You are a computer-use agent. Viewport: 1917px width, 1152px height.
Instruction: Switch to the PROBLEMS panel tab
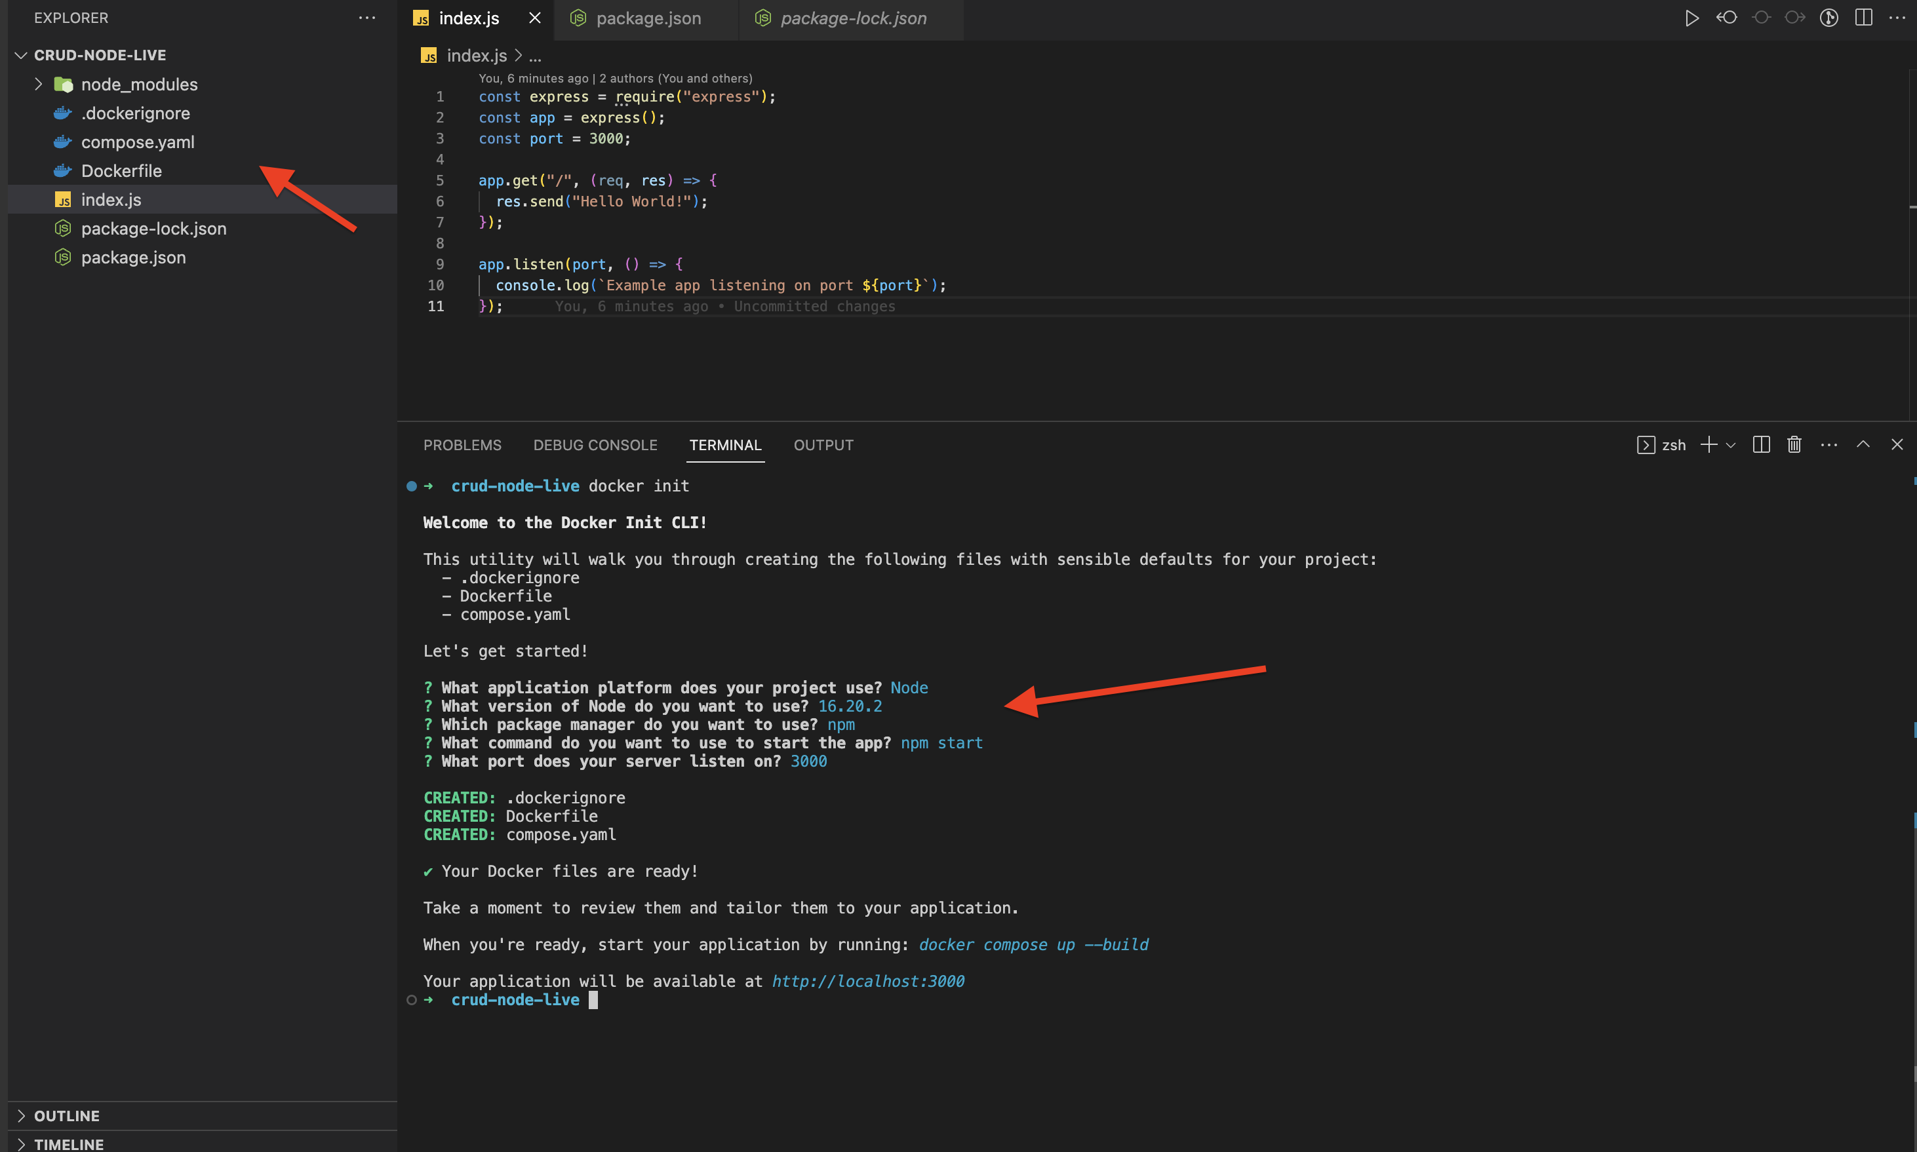pyautogui.click(x=462, y=445)
